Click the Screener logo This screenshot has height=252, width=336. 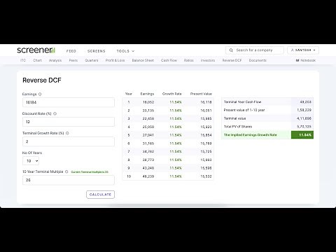coord(36,50)
